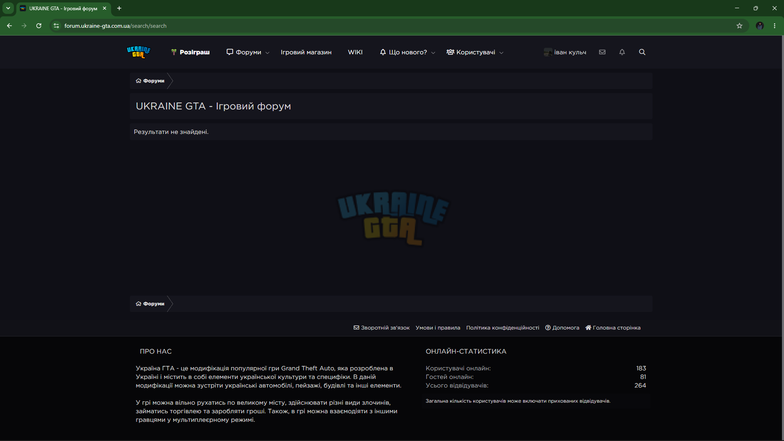Bookmark this page with star icon

tap(739, 26)
